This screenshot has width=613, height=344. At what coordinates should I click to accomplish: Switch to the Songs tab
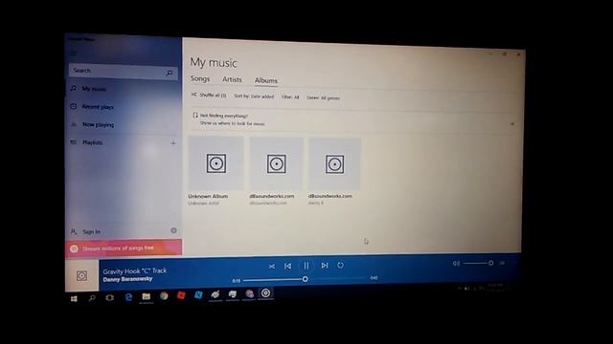click(200, 78)
